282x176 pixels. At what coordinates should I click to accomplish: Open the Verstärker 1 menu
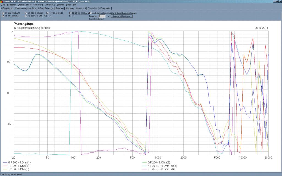pos(39,5)
